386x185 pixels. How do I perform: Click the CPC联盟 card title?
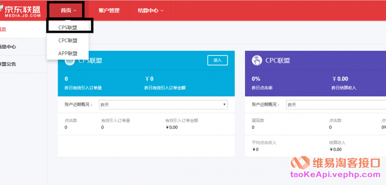tap(277, 60)
